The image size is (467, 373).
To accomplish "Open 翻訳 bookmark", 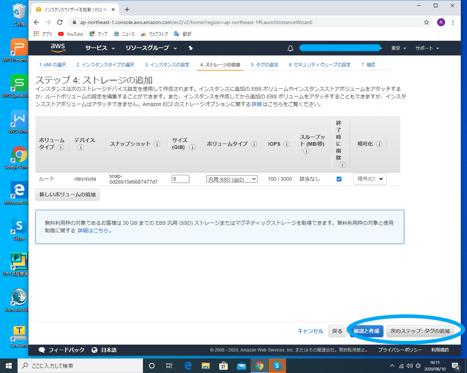I will [183, 34].
